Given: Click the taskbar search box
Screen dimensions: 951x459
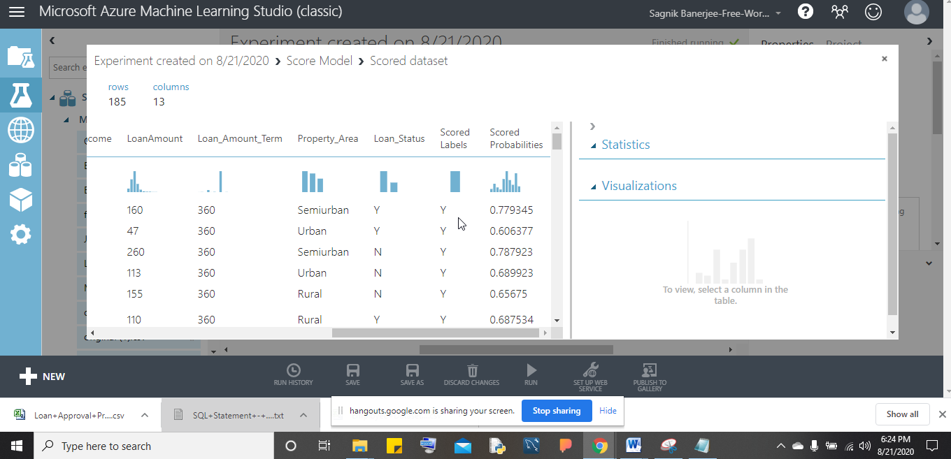Looking at the screenshot, I should [152, 445].
